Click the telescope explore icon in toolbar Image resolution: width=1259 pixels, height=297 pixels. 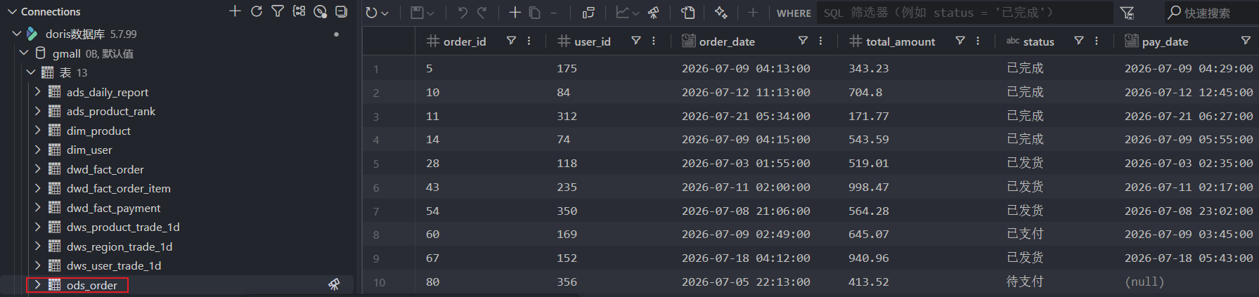pyautogui.click(x=654, y=13)
